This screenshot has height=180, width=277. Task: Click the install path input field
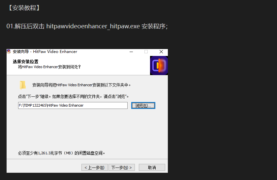(73, 105)
